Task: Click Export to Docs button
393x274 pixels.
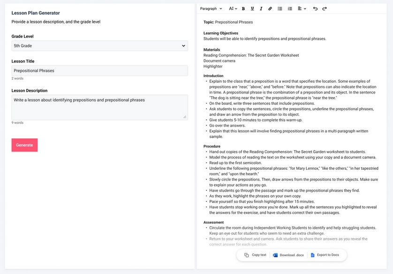Action: pos(325,255)
